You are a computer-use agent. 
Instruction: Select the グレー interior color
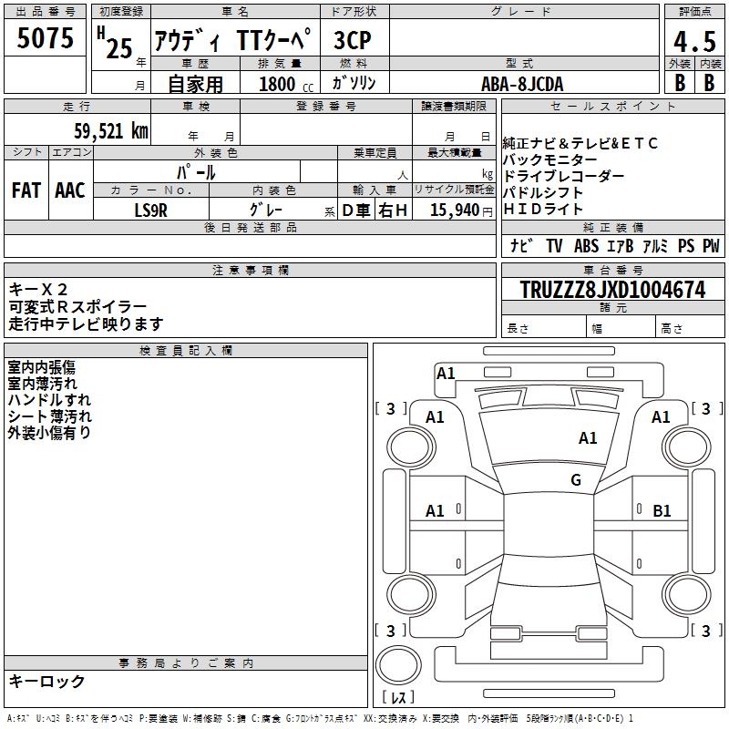pyautogui.click(x=266, y=210)
